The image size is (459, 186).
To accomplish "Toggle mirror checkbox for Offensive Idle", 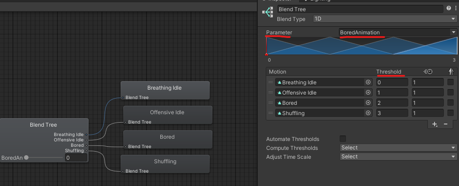I will click(x=451, y=92).
